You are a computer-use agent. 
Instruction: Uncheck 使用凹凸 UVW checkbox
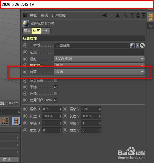(55, 100)
